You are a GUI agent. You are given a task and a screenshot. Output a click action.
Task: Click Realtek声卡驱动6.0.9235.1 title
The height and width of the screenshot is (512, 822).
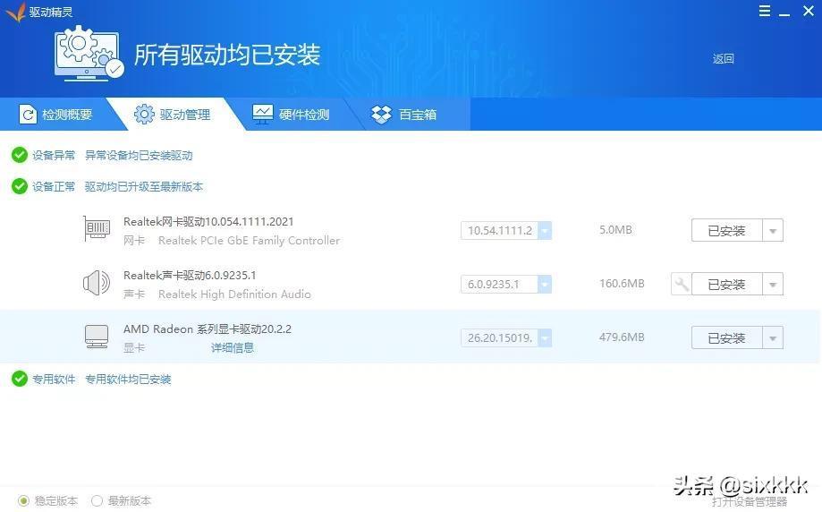(190, 275)
